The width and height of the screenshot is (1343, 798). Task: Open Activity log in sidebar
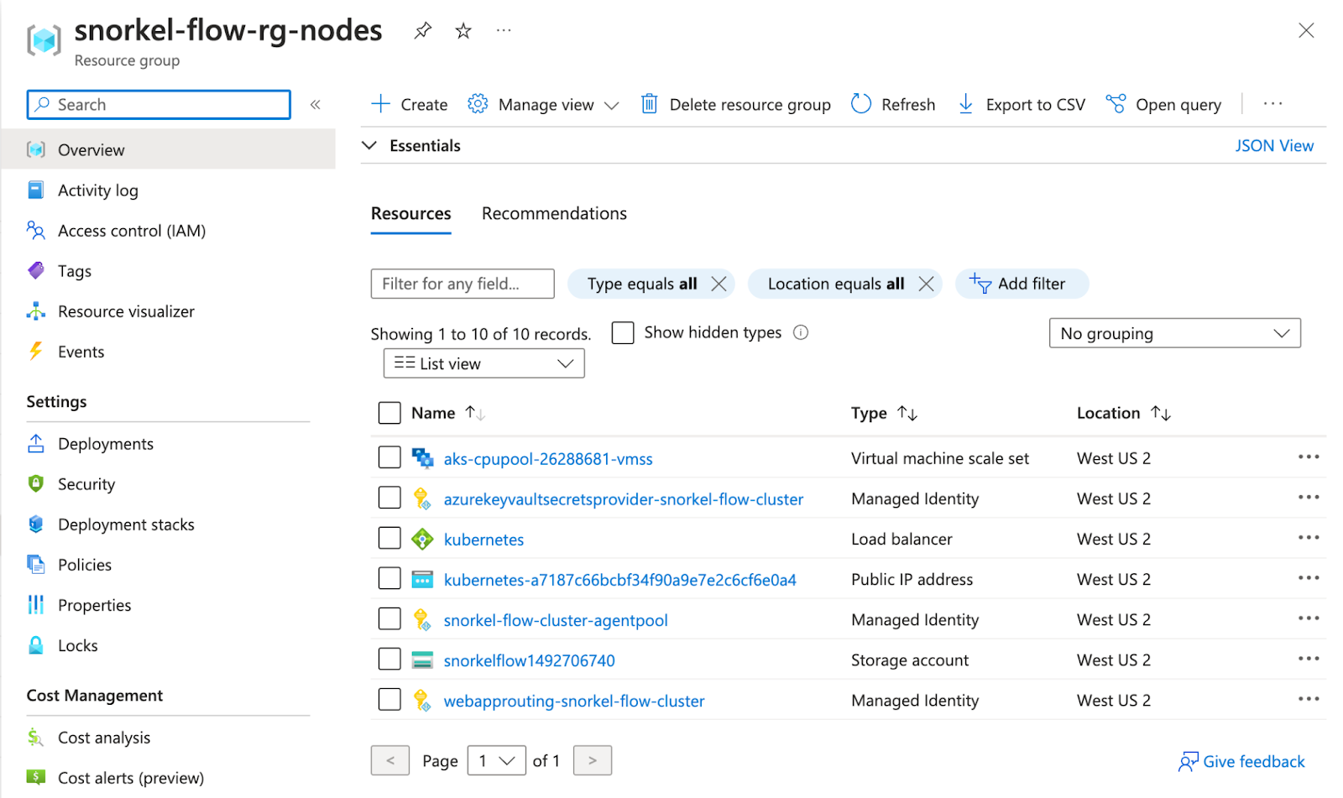(97, 190)
